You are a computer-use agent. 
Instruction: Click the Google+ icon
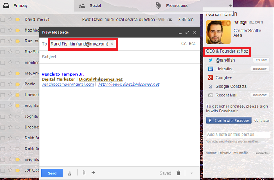coord(211,78)
